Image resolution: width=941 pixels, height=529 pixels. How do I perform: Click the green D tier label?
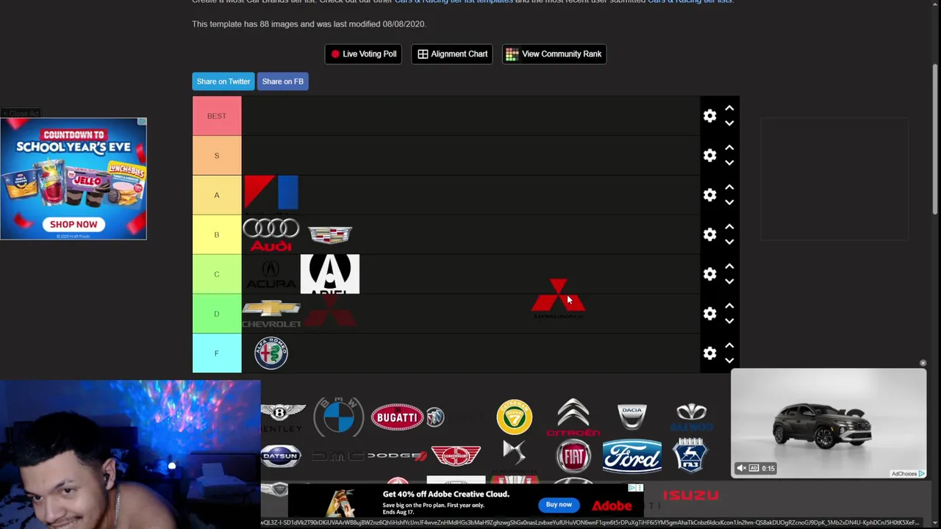(x=217, y=314)
